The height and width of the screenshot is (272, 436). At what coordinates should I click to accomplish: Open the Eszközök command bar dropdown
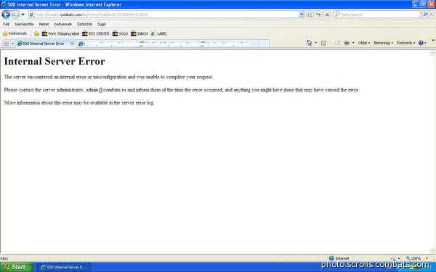[406, 43]
